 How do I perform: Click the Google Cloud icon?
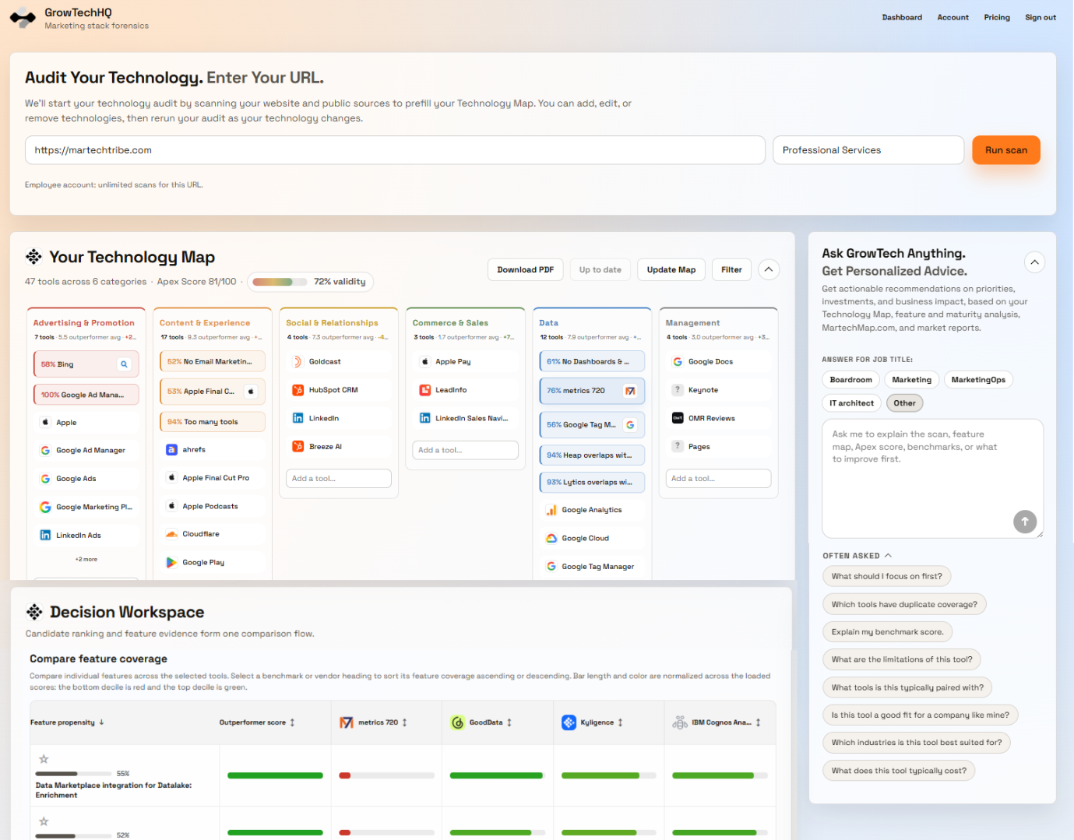pyautogui.click(x=551, y=538)
